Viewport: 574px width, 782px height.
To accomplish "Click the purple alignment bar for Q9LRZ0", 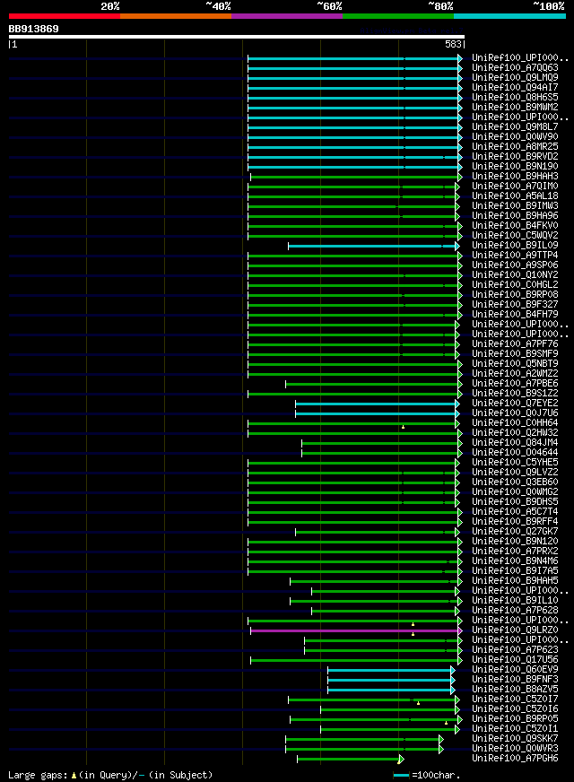I will [355, 630].
